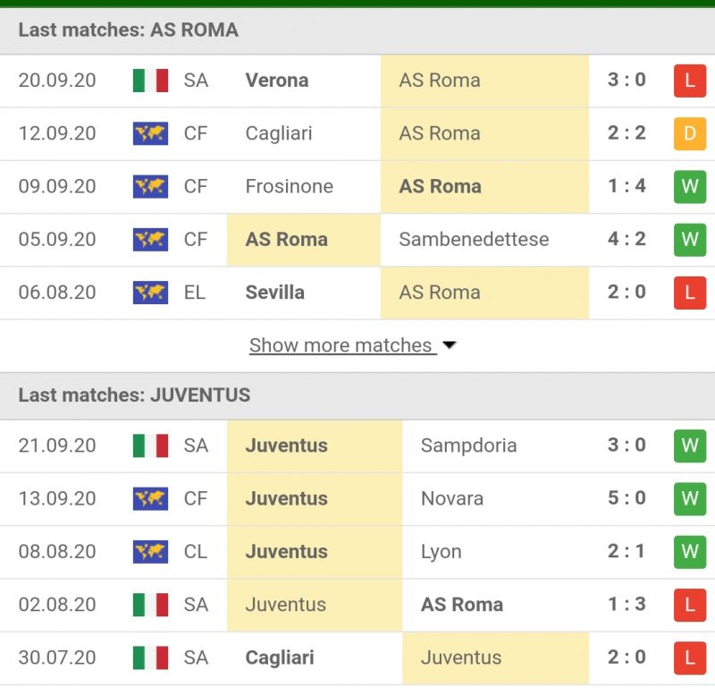
Task: Click the orange D badge for Cagliari draw
Action: [x=689, y=133]
